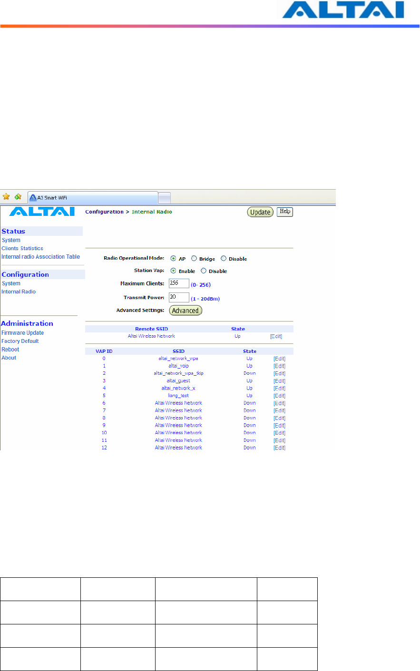This screenshot has width=420, height=671.
Task: Click Edit for VAP ID 10
Action: click(x=279, y=433)
